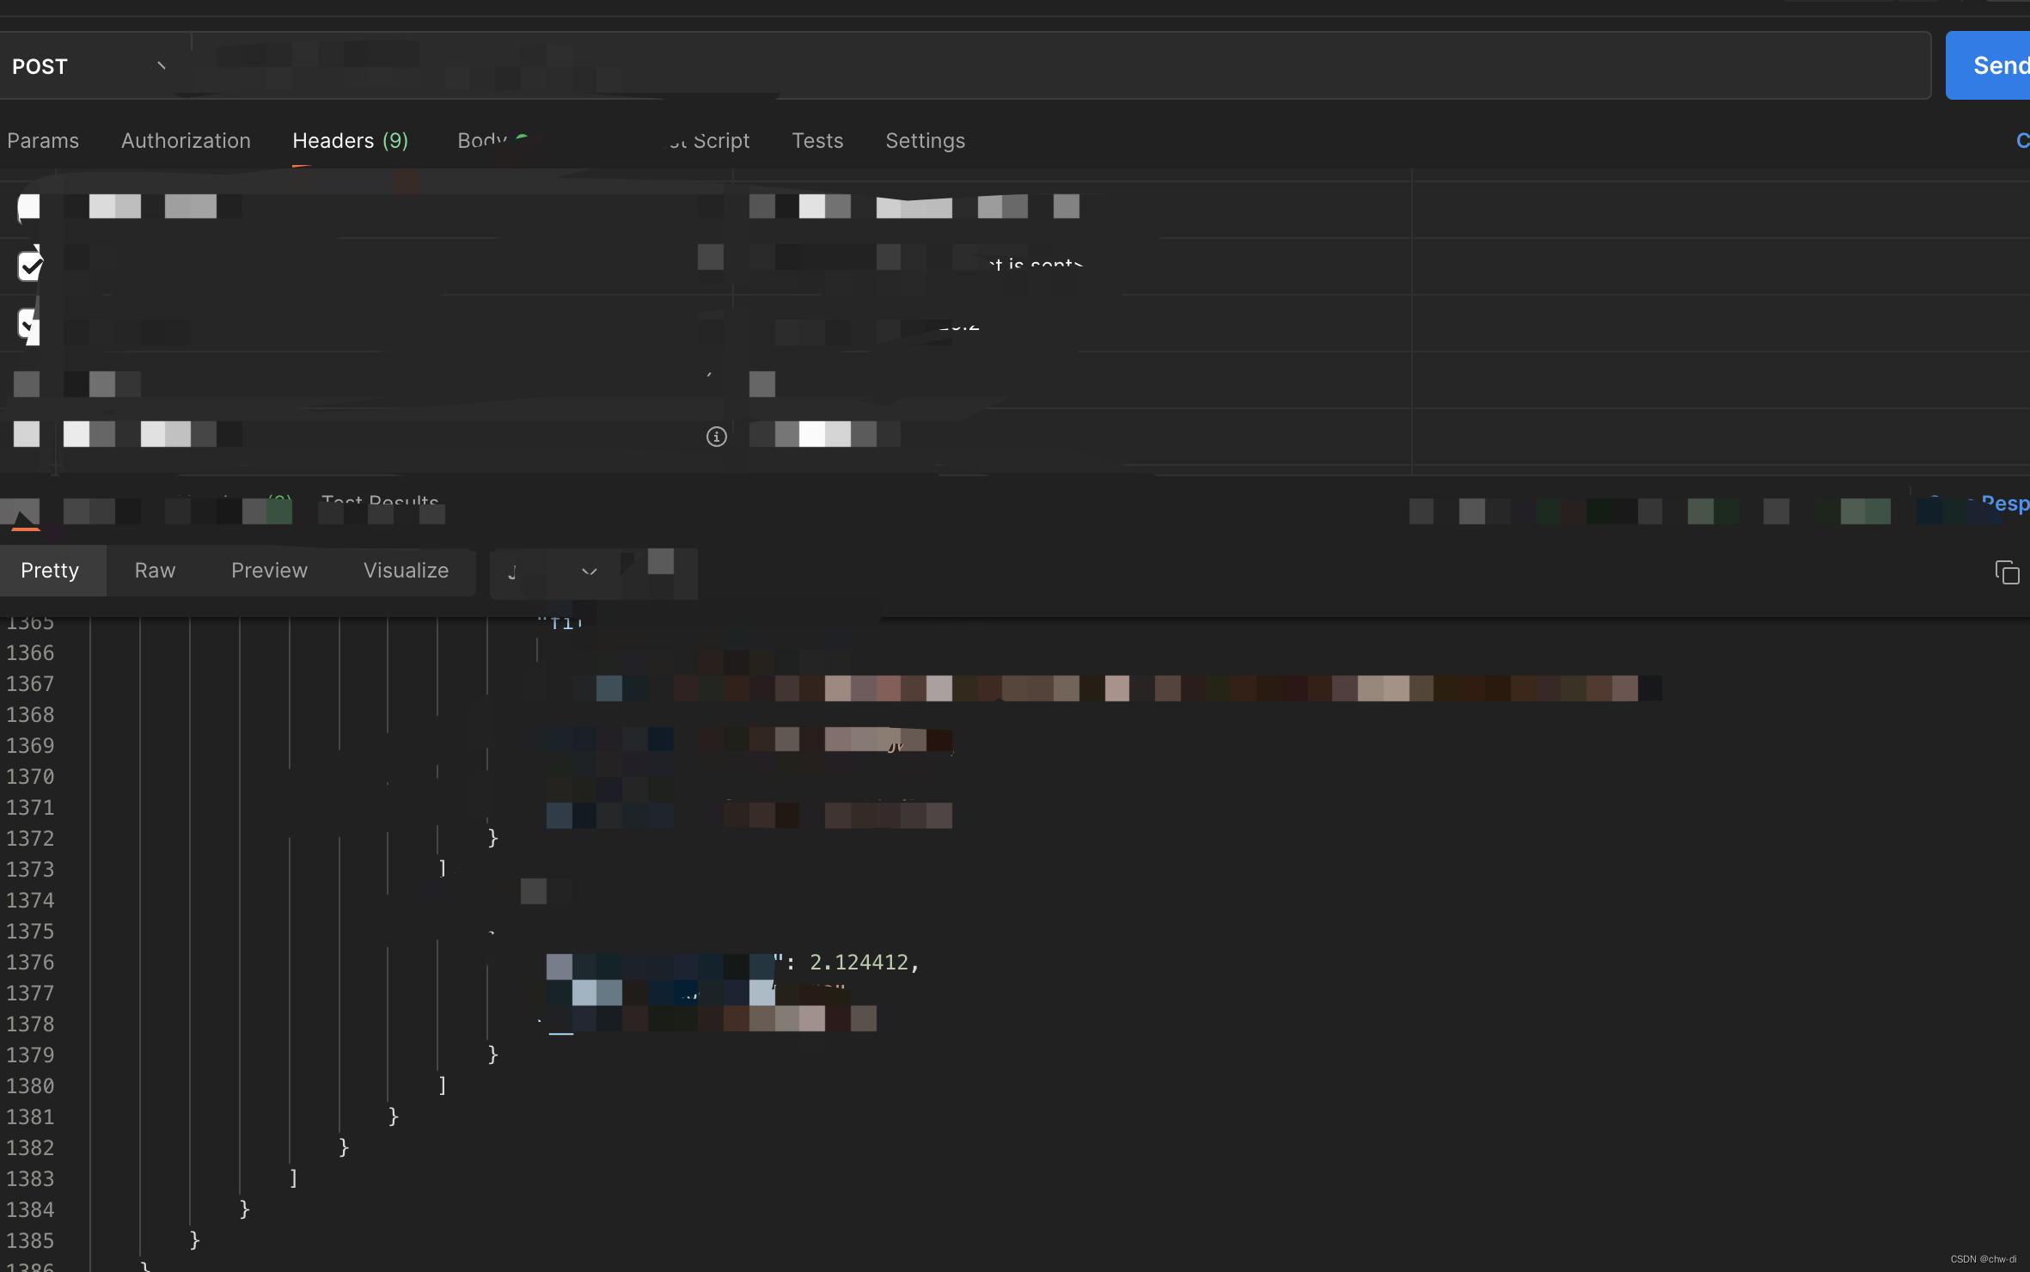Toggle the first header row's checkbox
The image size is (2030, 1272).
point(29,207)
